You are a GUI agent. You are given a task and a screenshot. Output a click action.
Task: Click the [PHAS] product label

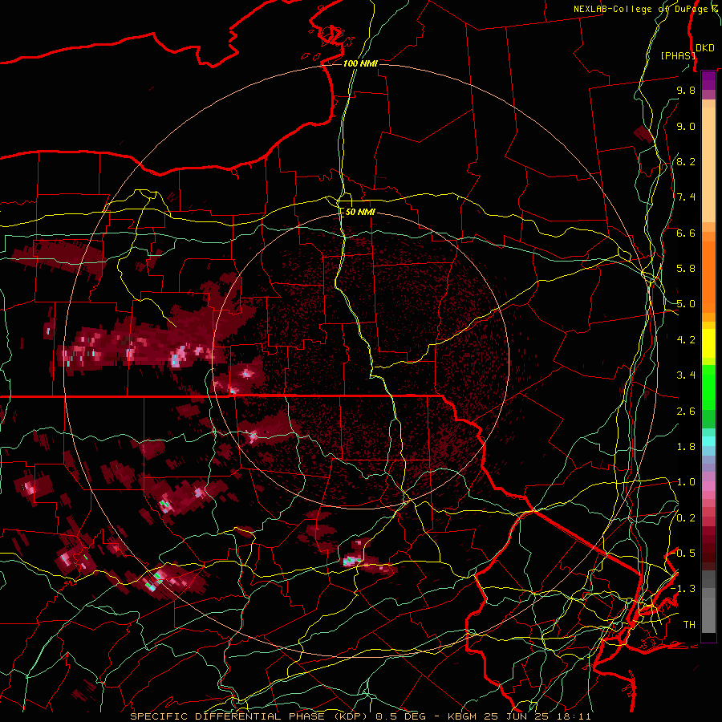click(x=678, y=55)
